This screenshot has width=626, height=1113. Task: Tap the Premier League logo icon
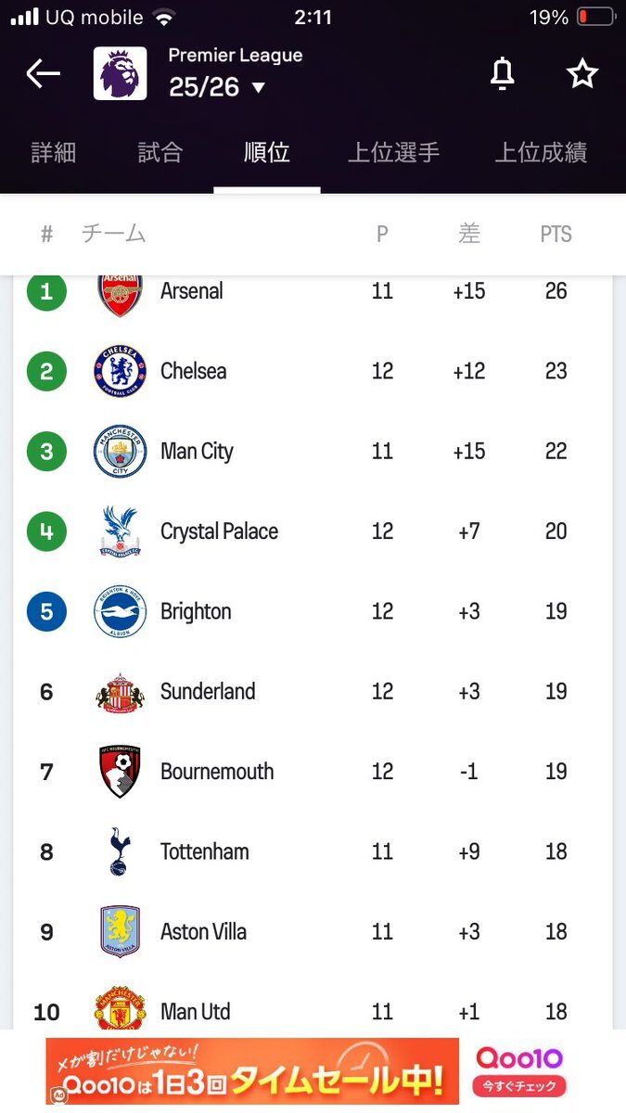coord(120,73)
